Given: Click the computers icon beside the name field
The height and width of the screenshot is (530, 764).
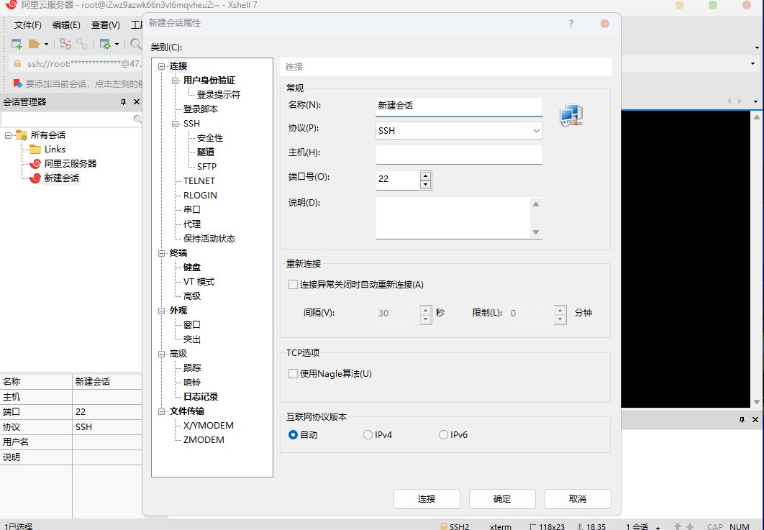Looking at the screenshot, I should click(x=571, y=116).
